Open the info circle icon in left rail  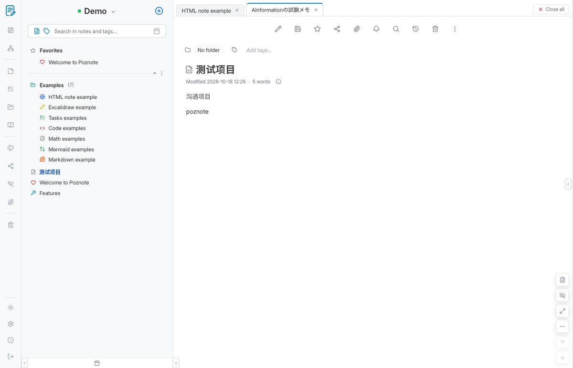[x=11, y=340]
